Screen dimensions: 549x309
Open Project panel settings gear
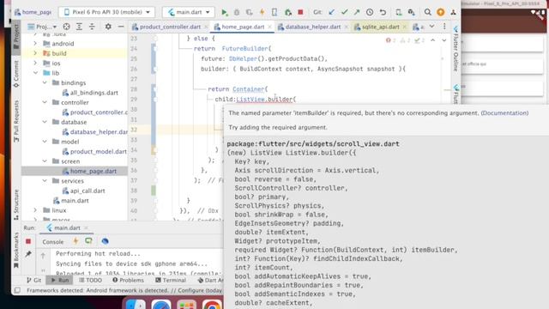click(108, 27)
